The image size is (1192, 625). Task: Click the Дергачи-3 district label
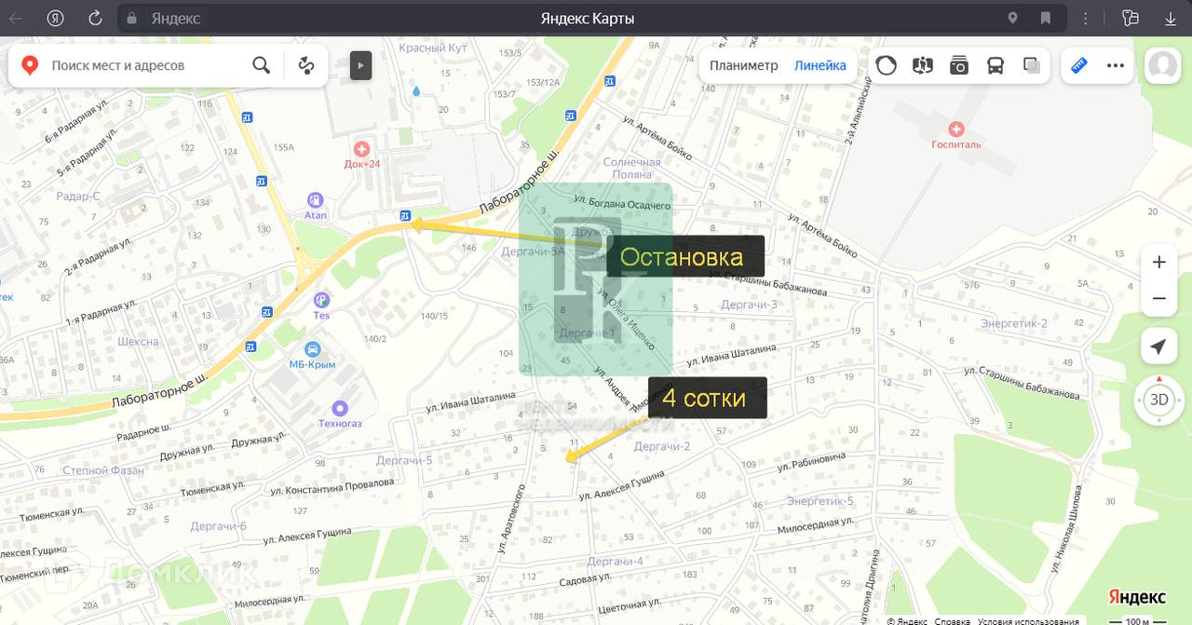point(749,305)
